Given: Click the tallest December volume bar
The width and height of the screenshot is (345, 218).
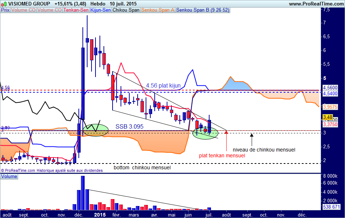Looking at the screenshot, I should pos(83,193).
